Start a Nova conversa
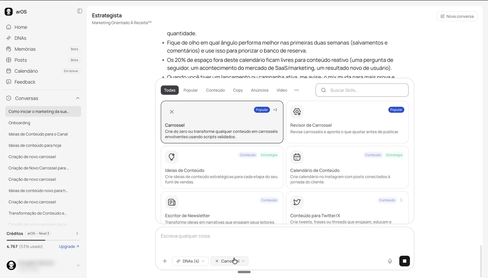488x278 pixels. (x=457, y=16)
